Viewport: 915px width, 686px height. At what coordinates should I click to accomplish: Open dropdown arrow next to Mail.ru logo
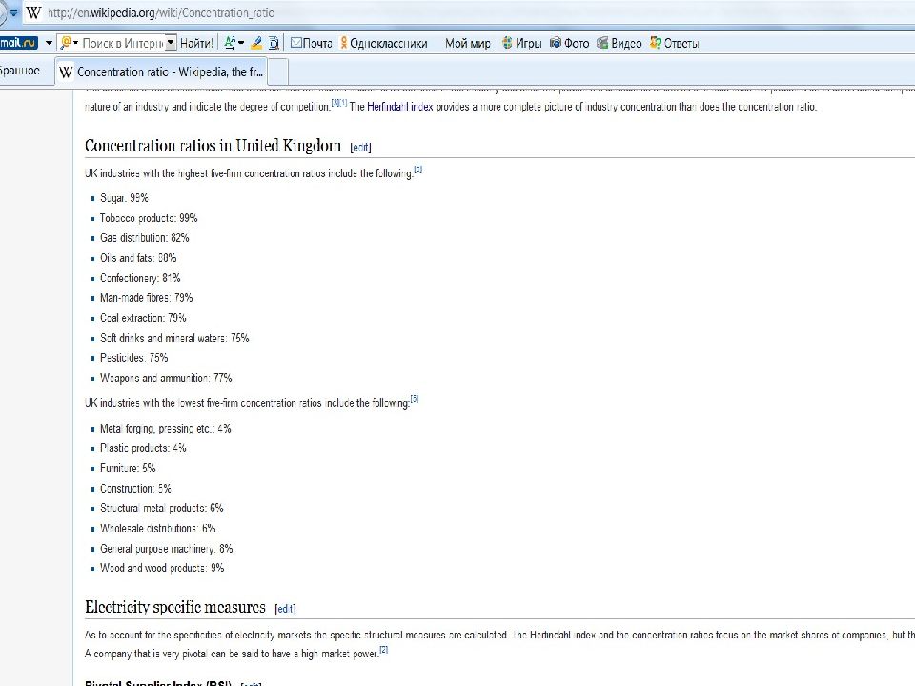tap(49, 43)
